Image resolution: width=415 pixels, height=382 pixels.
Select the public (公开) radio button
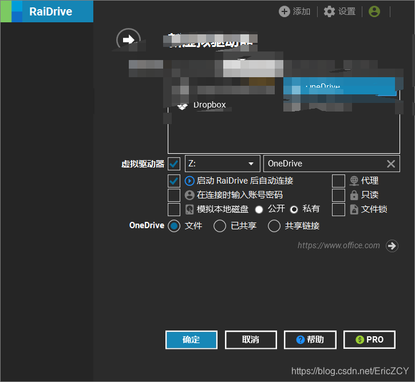pos(259,210)
